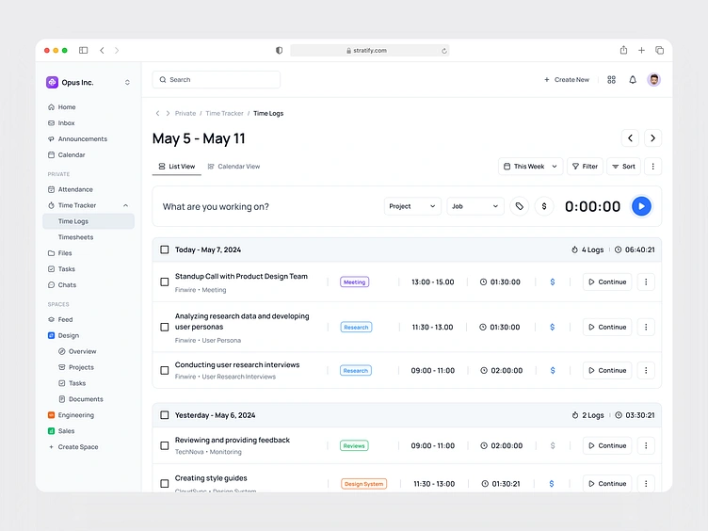Open the Design space in the sidebar

(68, 335)
